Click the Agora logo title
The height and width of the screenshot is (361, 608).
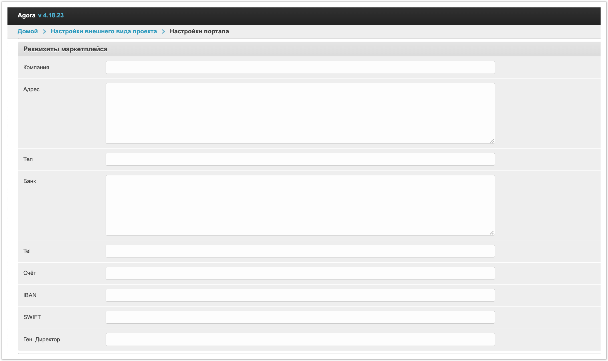[26, 15]
